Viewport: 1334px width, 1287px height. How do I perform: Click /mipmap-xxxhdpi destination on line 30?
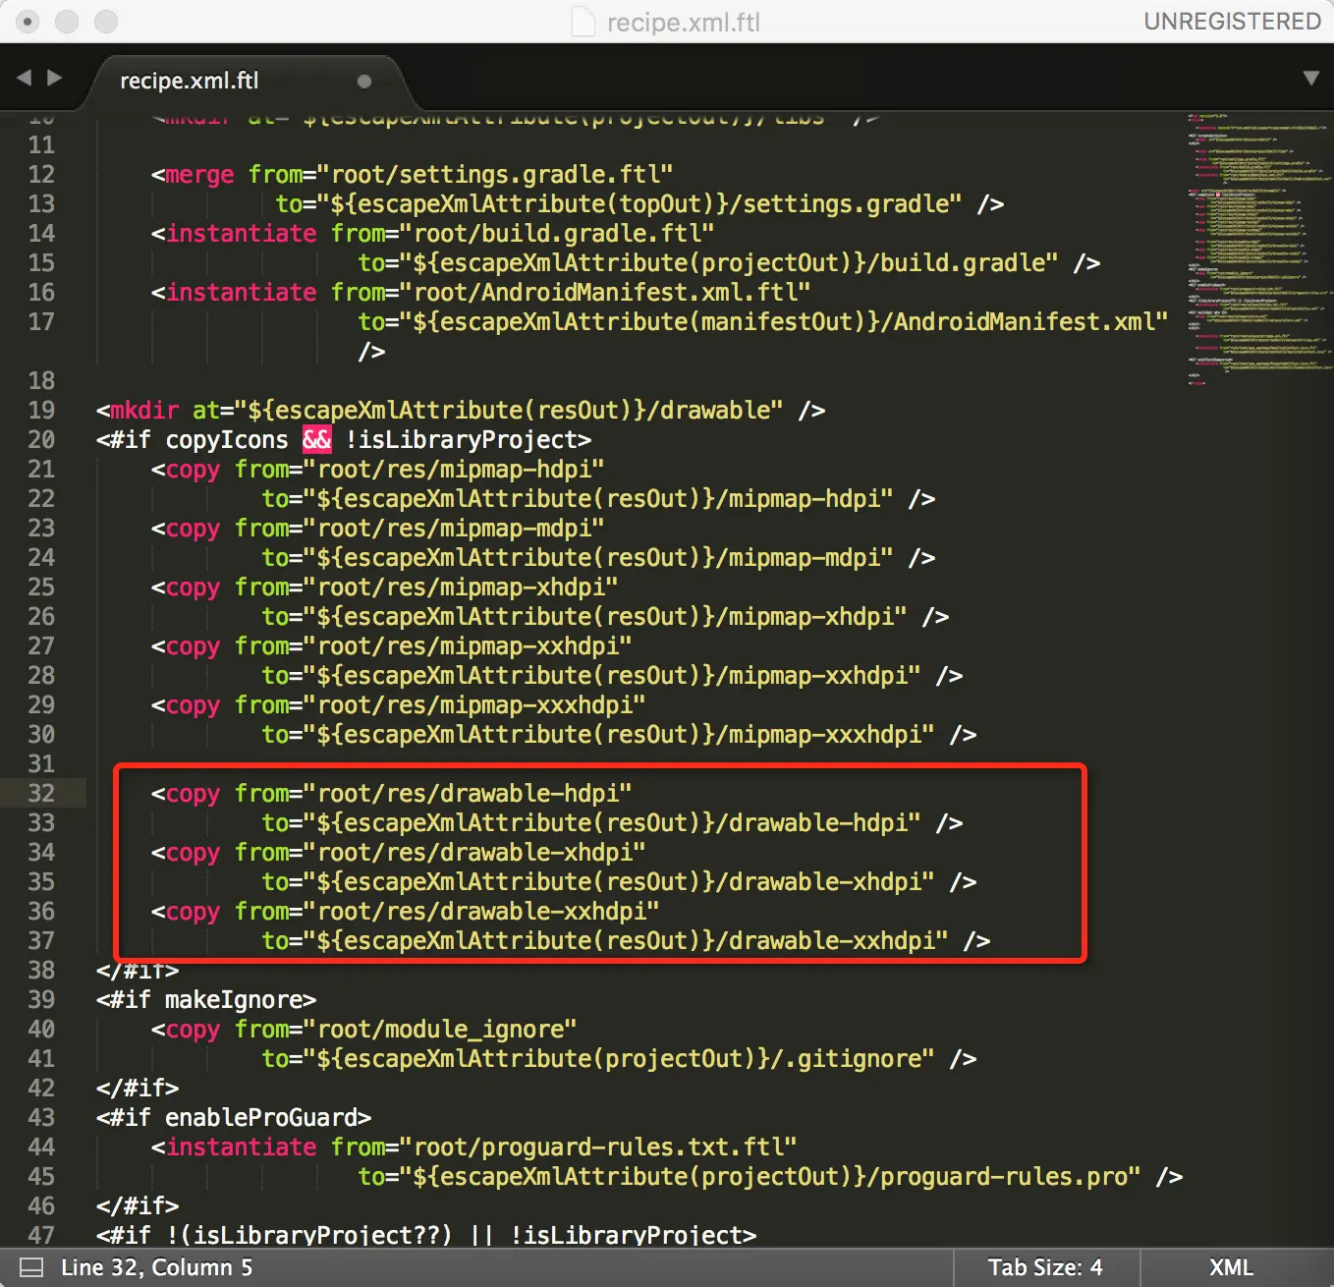point(818,735)
